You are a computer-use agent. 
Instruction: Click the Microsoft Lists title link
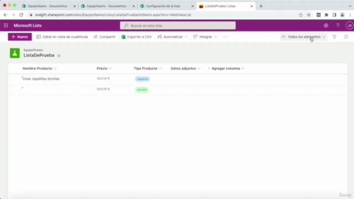28,25
